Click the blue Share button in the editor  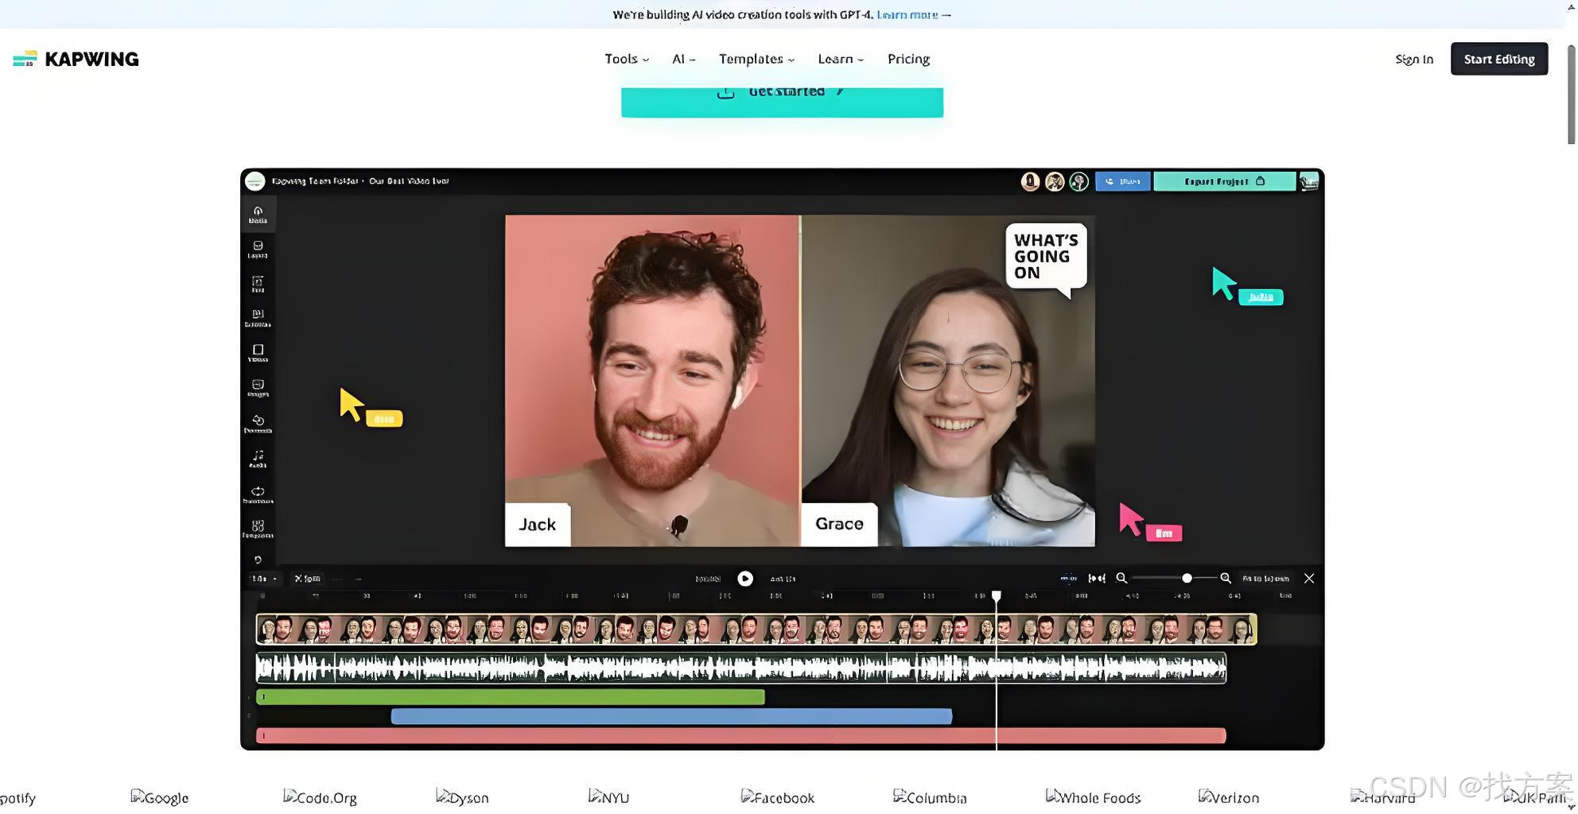point(1122,181)
